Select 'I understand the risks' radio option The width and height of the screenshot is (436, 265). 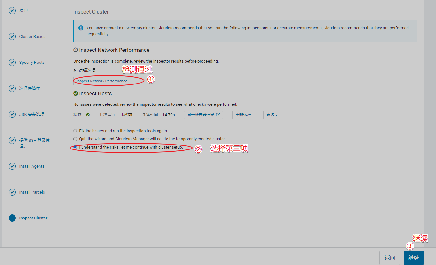coord(75,147)
